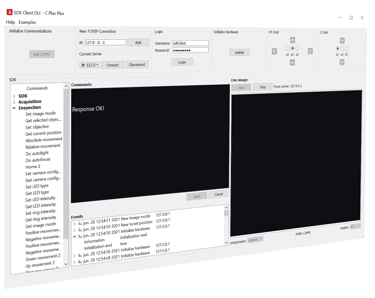Open the Examples menu
375x298 pixels.
27,22
